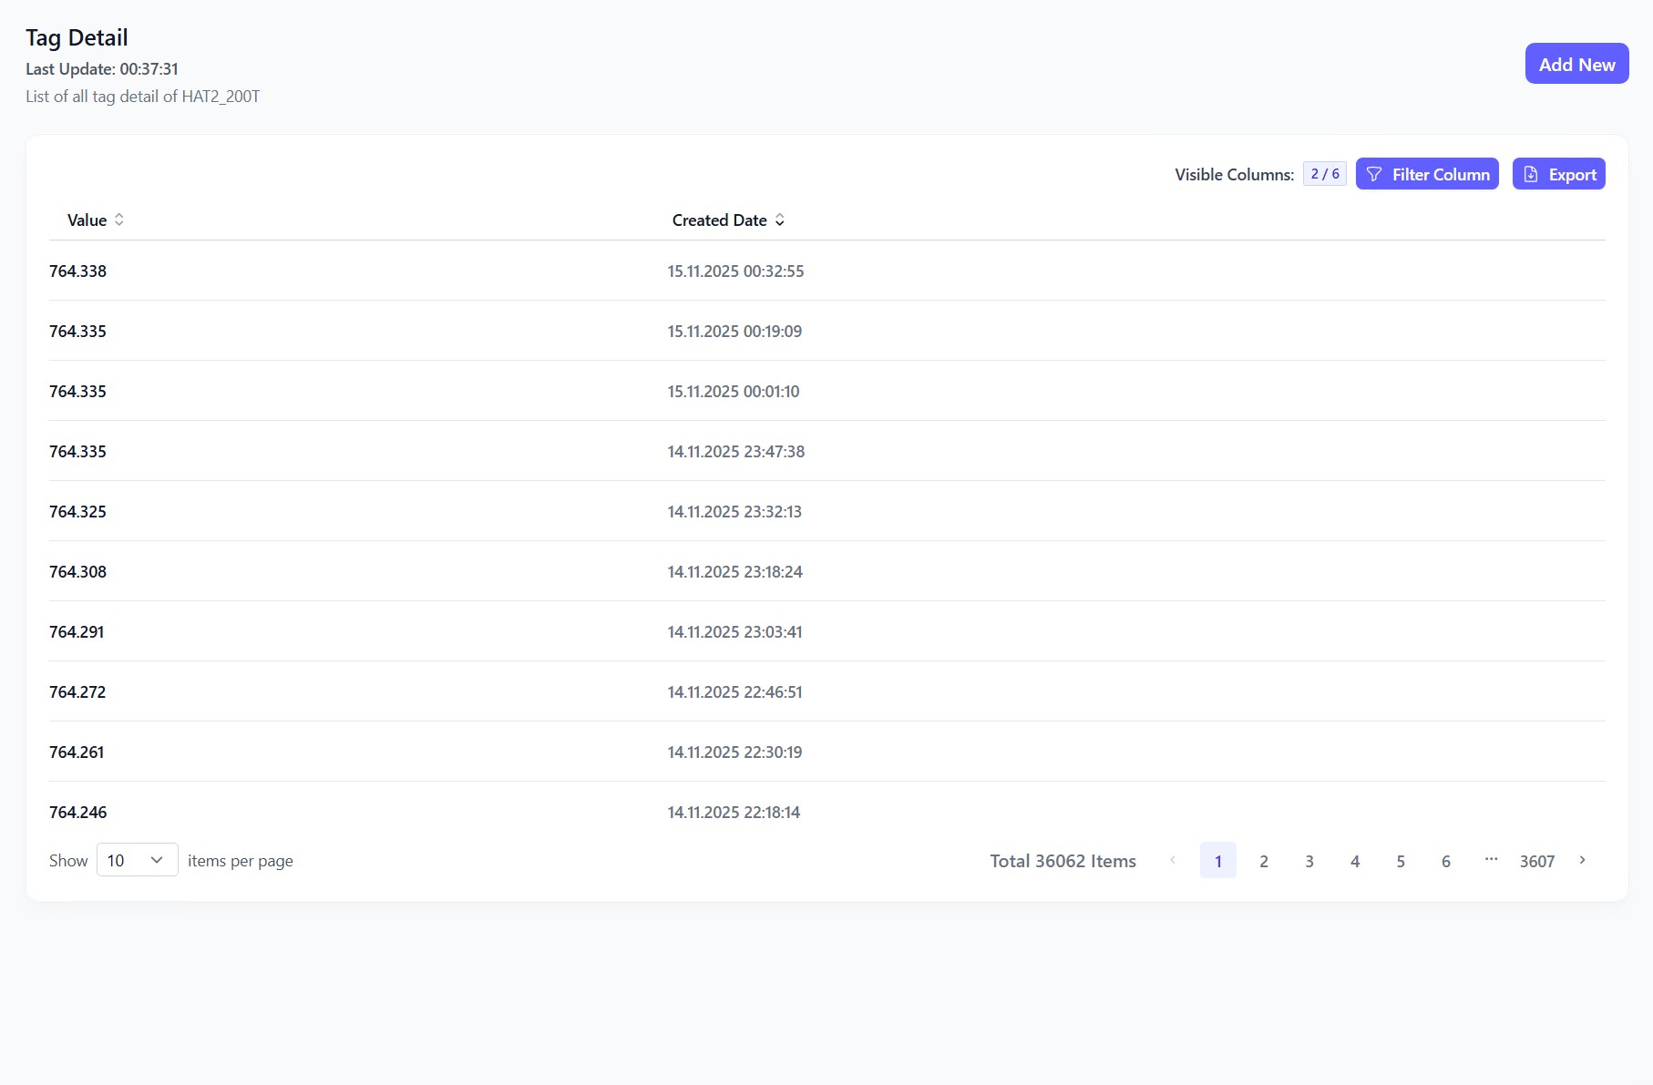The image size is (1653, 1085).
Task: Sort by Created Date arrows icon
Action: point(780,220)
